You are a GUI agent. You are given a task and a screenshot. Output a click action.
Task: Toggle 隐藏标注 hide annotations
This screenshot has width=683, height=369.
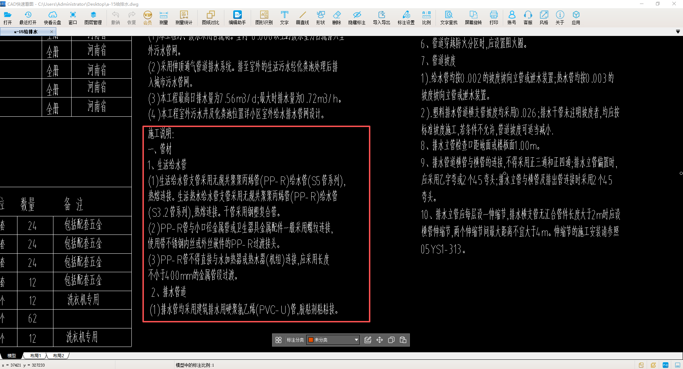(357, 17)
